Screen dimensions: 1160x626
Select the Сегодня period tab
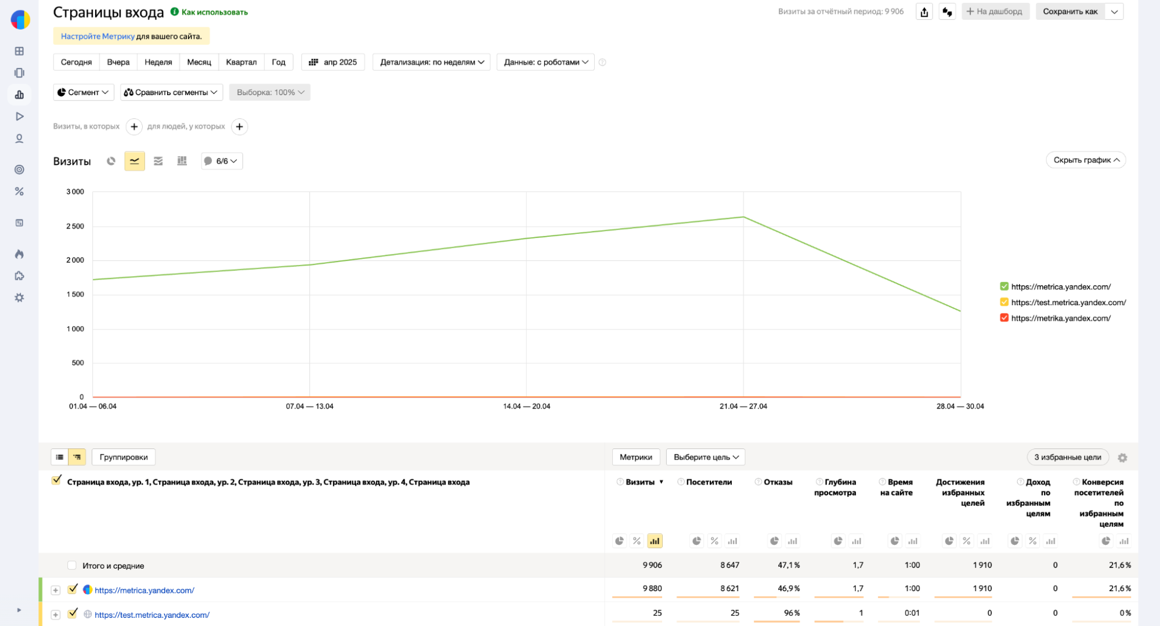click(76, 62)
